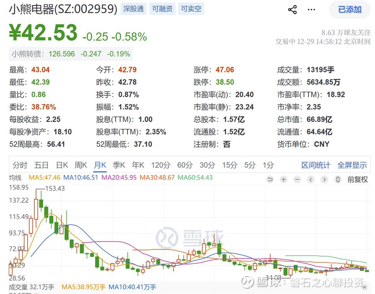Switch to the 年K chart tab
This screenshot has height=294, width=375.
pos(138,165)
